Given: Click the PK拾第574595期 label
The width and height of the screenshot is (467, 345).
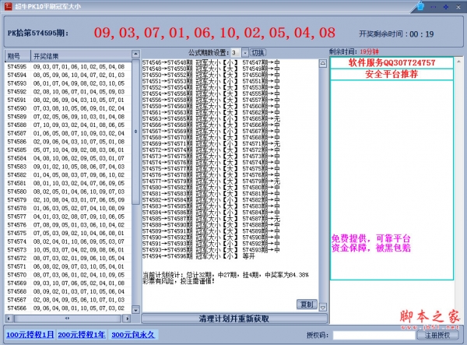Looking at the screenshot, I should coord(38,33).
